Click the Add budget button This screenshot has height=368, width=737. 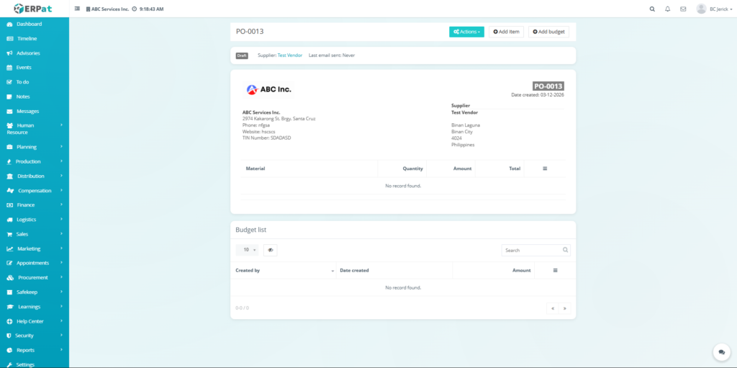(x=549, y=32)
